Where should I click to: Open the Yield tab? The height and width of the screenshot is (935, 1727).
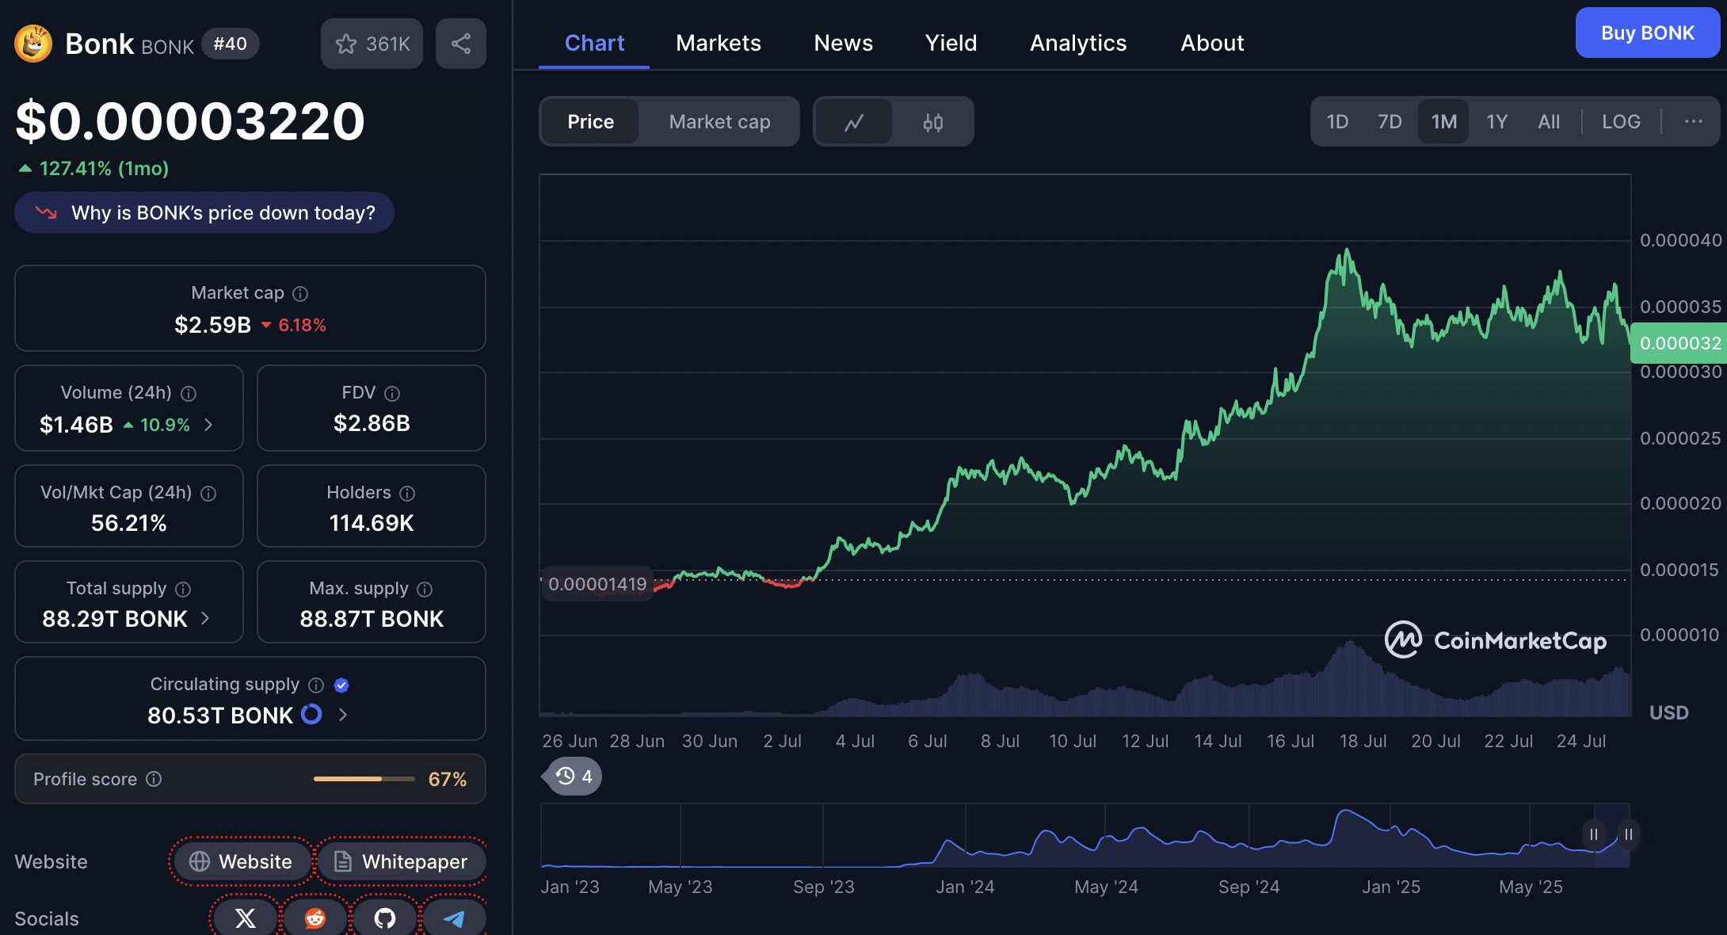[x=951, y=43]
